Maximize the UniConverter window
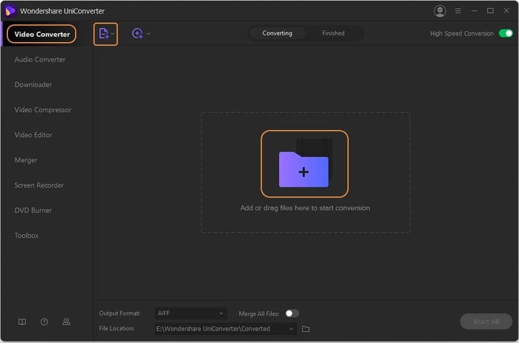 (x=490, y=11)
